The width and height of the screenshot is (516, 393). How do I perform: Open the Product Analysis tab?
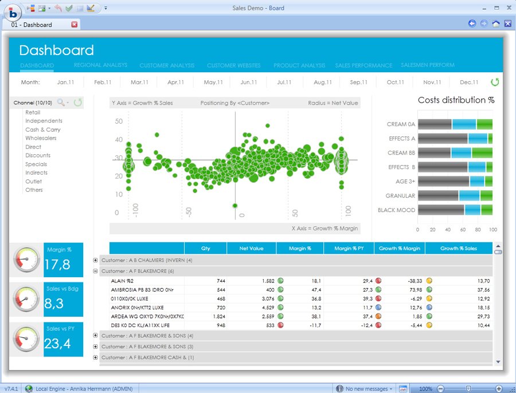(x=299, y=65)
